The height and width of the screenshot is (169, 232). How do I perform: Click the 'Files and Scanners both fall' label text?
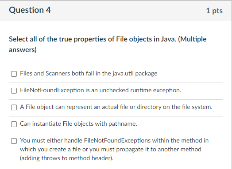89,73
